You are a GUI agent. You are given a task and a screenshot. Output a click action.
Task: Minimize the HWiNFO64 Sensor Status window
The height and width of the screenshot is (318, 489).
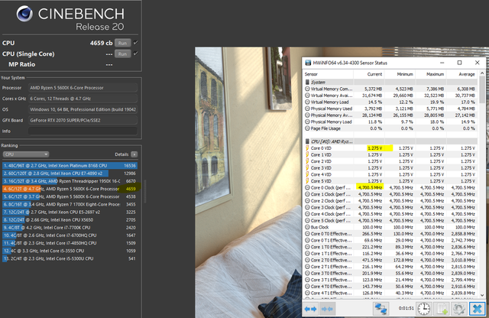pyautogui.click(x=442, y=63)
